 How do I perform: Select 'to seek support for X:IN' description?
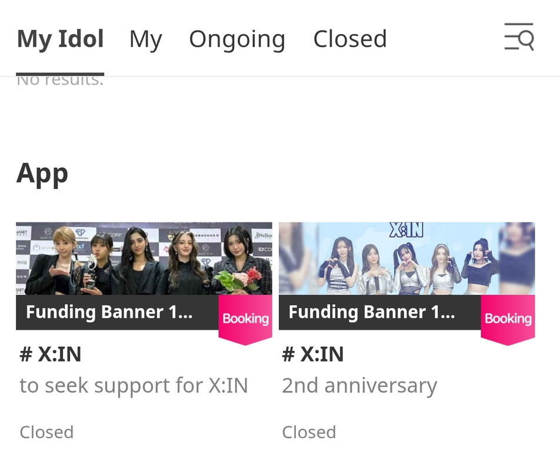[134, 386]
